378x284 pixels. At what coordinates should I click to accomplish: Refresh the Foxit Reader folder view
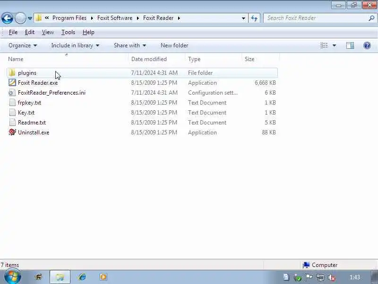pos(254,18)
